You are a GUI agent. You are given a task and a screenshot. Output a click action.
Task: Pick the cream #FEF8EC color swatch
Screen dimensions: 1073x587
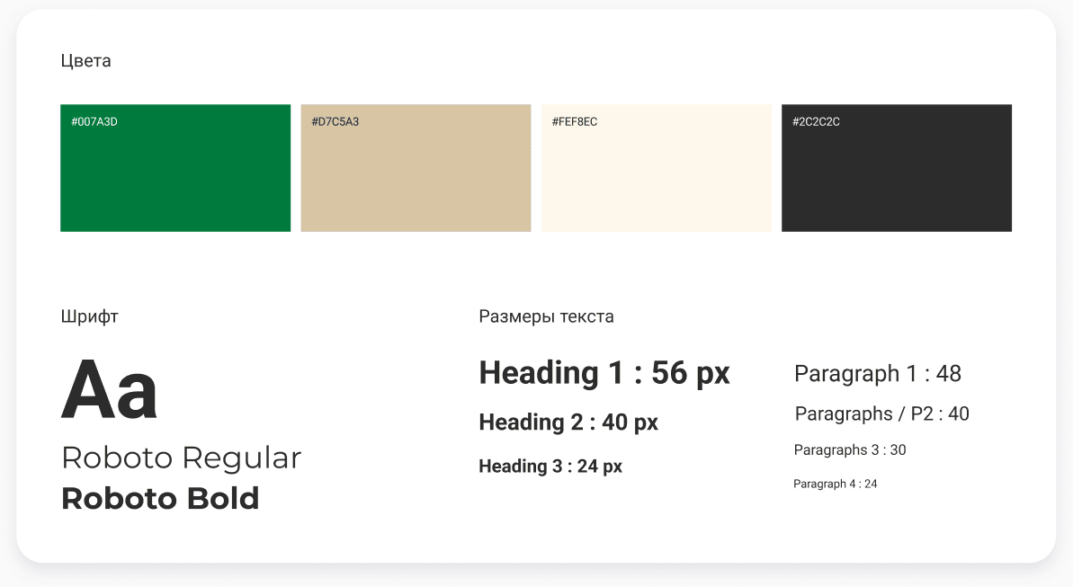656,167
